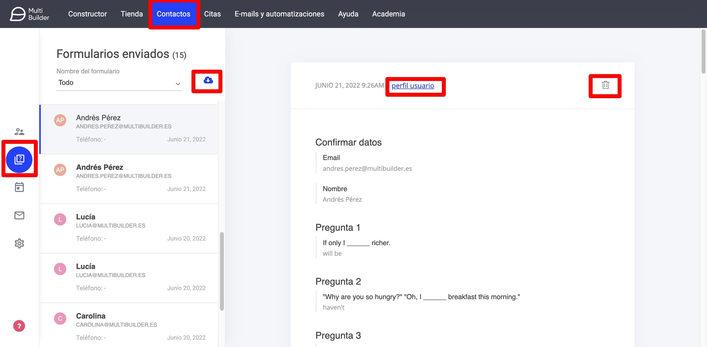Open the Academia menu item
This screenshot has height=347, width=707.
click(x=388, y=14)
